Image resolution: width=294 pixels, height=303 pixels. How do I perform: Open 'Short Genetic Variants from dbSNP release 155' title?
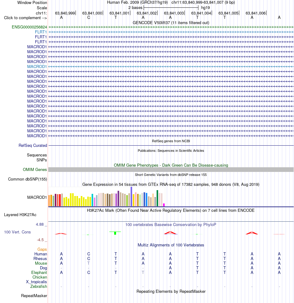171,175
